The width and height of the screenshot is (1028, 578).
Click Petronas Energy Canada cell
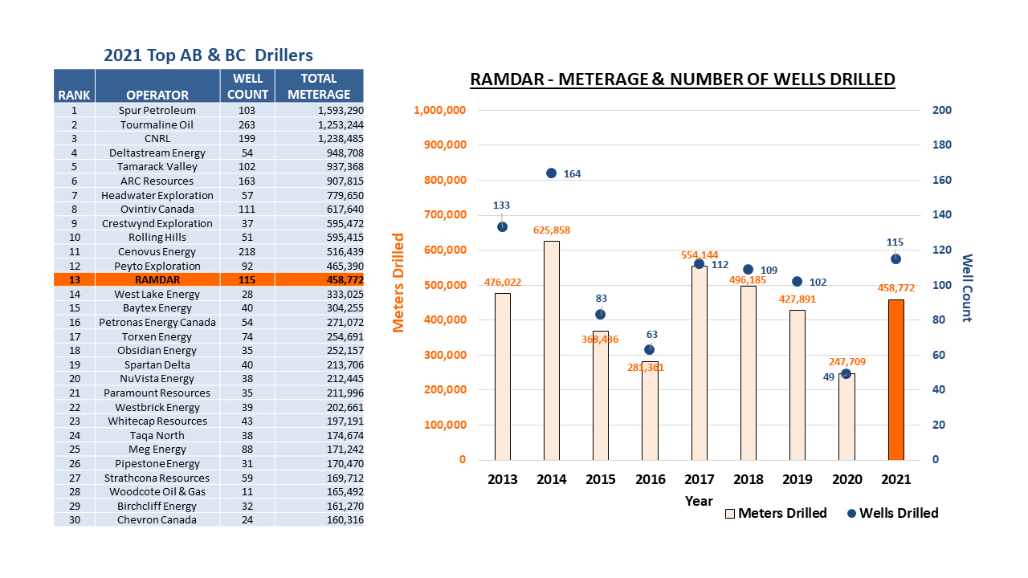(157, 322)
